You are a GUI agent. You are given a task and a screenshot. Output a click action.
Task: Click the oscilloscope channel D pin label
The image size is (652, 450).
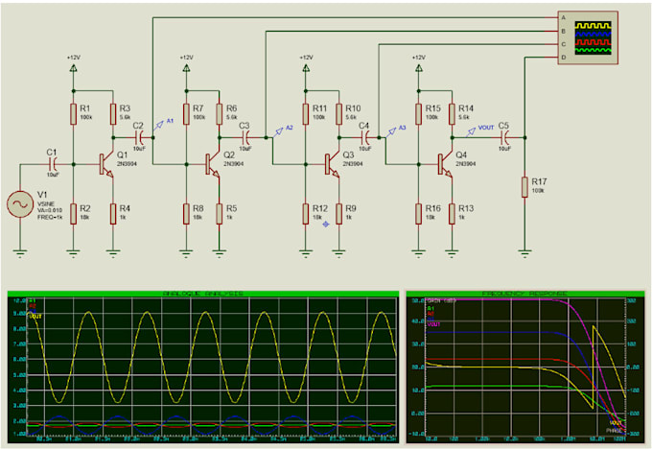pos(564,58)
